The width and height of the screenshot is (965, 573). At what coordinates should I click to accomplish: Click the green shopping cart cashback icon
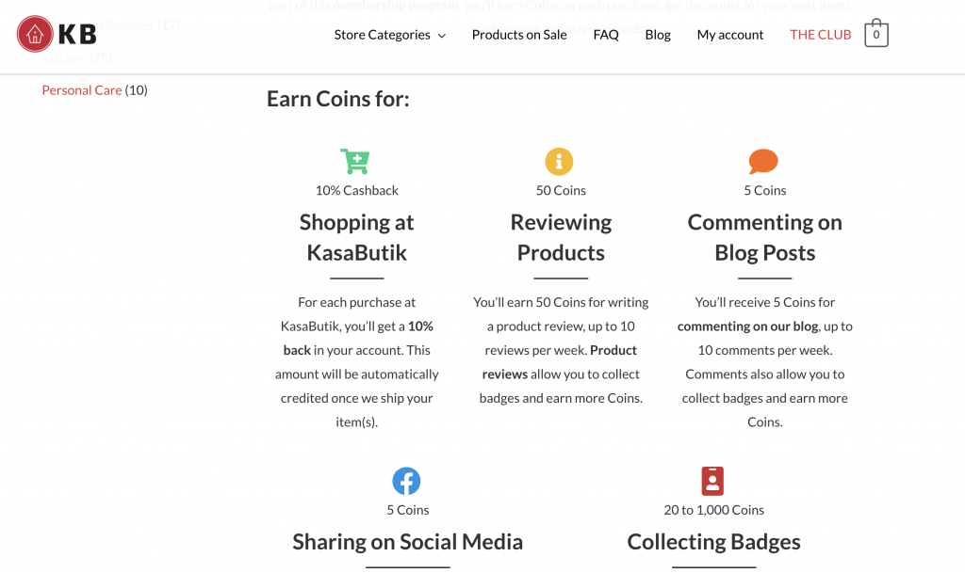[355, 161]
